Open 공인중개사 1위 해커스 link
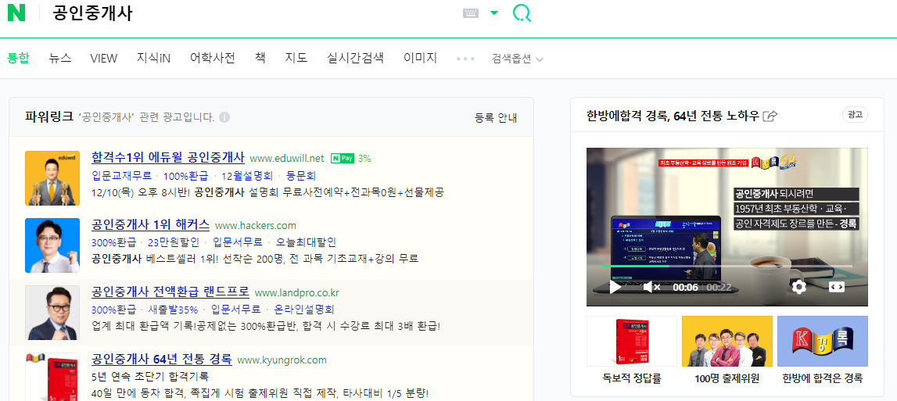 [150, 224]
